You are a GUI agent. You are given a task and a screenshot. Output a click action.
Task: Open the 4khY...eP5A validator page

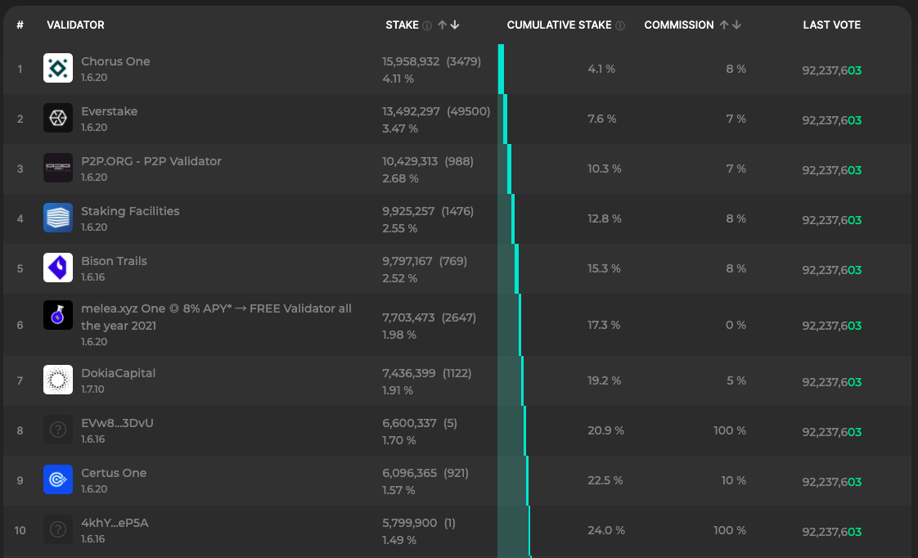coord(115,523)
